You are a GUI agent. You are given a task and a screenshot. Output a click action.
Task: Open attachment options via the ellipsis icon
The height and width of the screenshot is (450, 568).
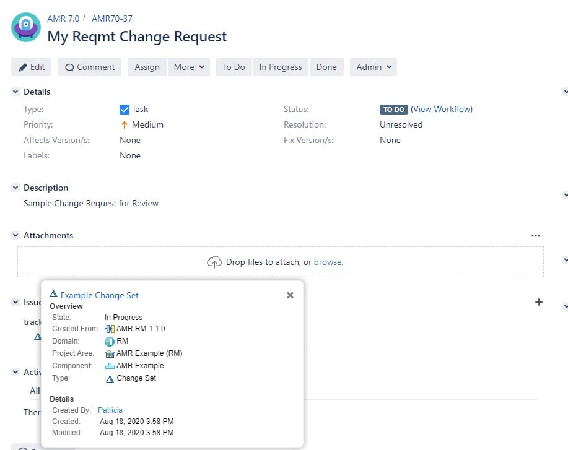coord(536,235)
